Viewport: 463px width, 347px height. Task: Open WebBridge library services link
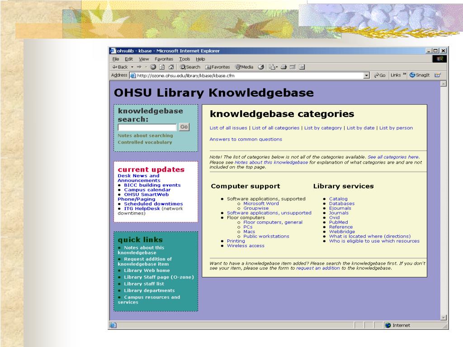pyautogui.click(x=342, y=232)
